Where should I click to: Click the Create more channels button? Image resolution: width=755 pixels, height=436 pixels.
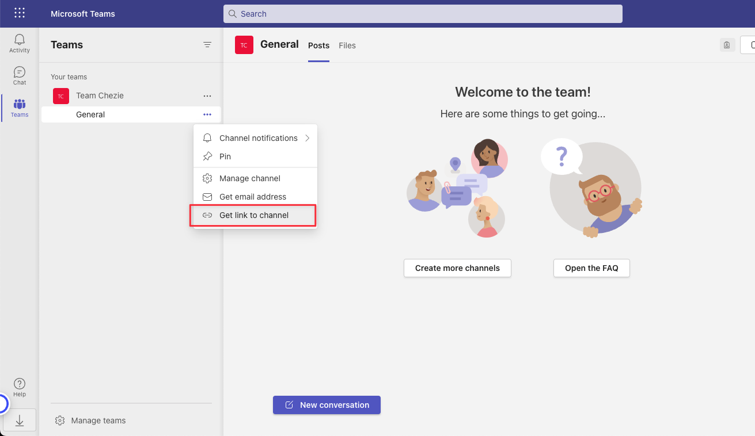pyautogui.click(x=457, y=268)
